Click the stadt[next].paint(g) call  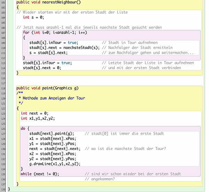(52, 134)
